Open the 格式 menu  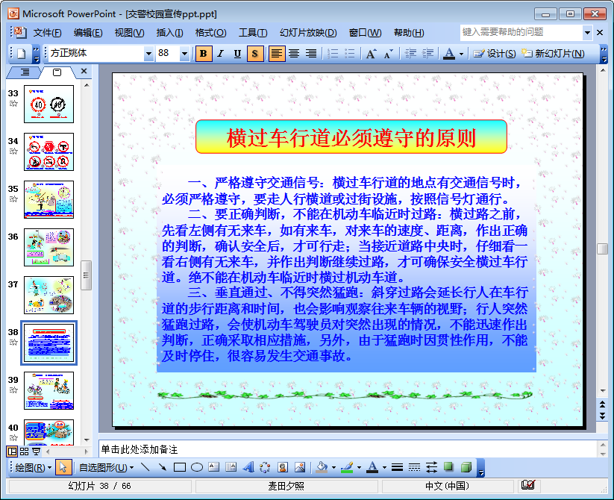(210, 32)
